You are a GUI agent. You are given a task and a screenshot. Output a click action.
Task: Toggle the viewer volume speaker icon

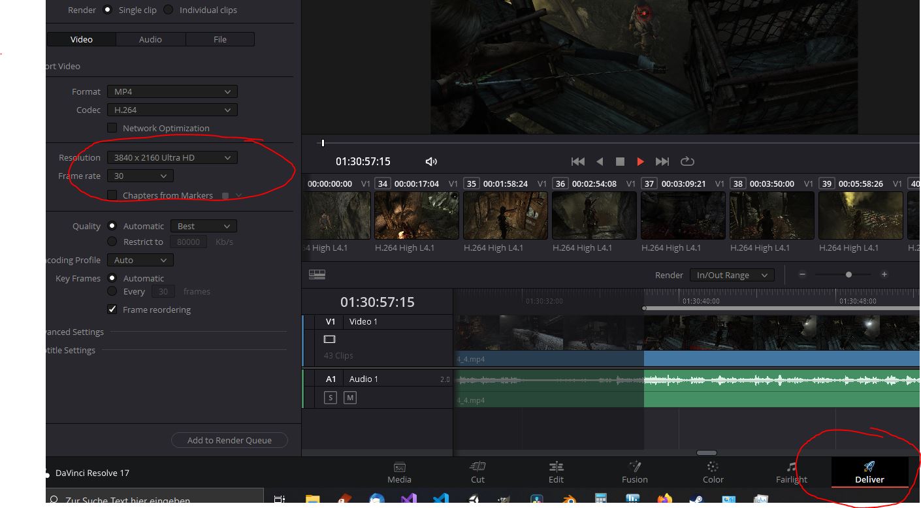[x=431, y=161]
